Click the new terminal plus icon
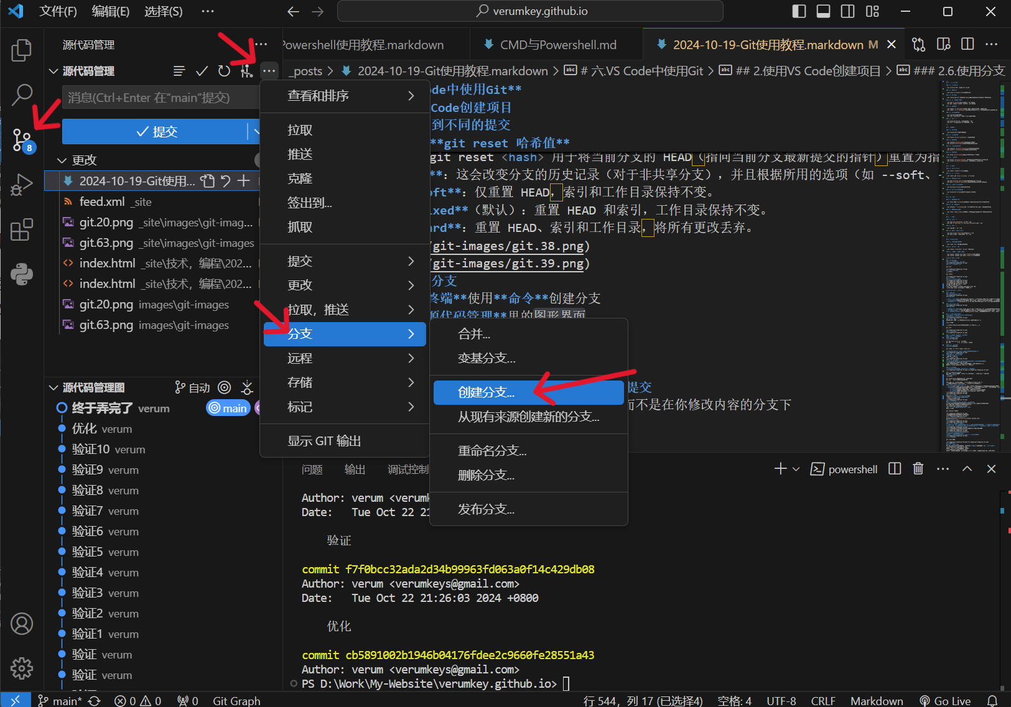 [780, 469]
